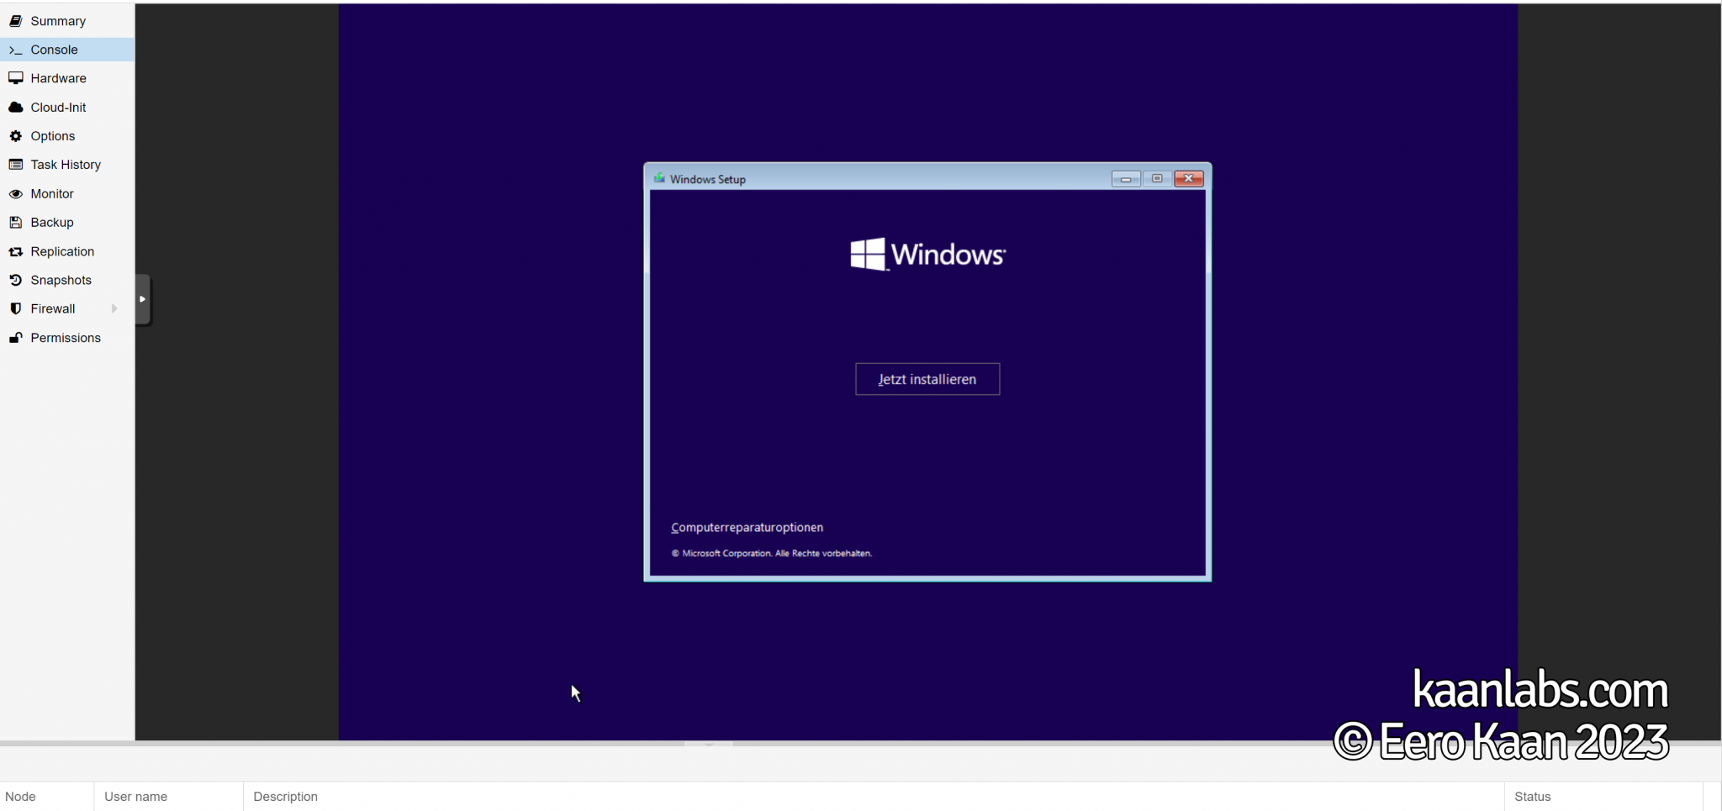Click the Hardware monitor icon
1722x811 pixels.
15,78
